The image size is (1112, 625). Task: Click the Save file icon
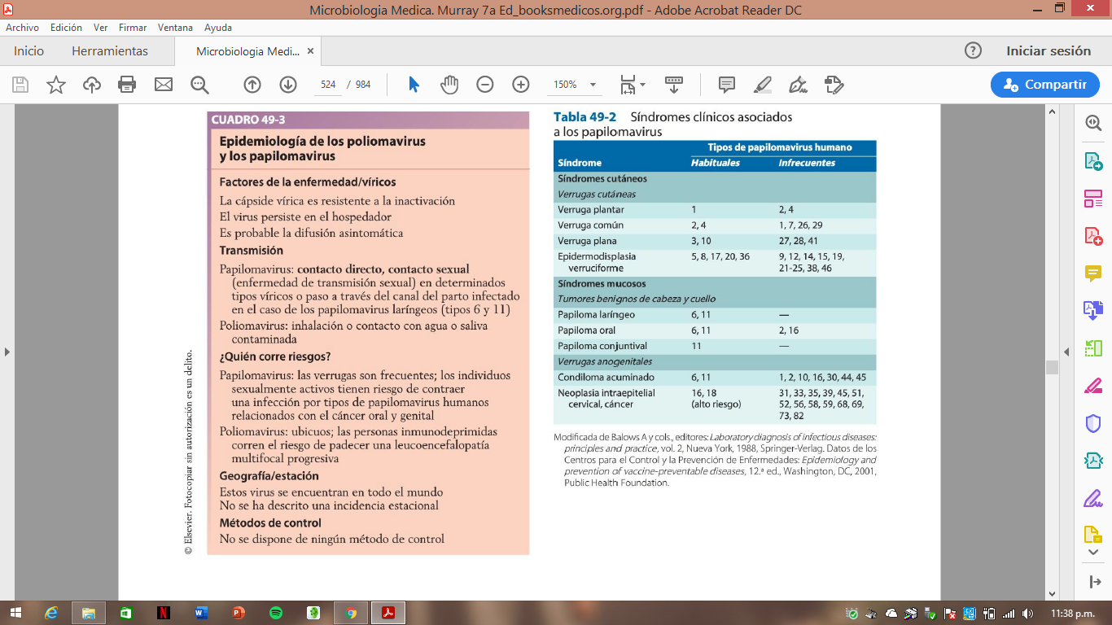[x=20, y=85]
